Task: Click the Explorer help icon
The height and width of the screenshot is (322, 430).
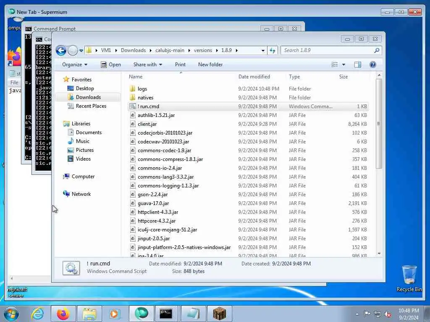Action: [373, 65]
